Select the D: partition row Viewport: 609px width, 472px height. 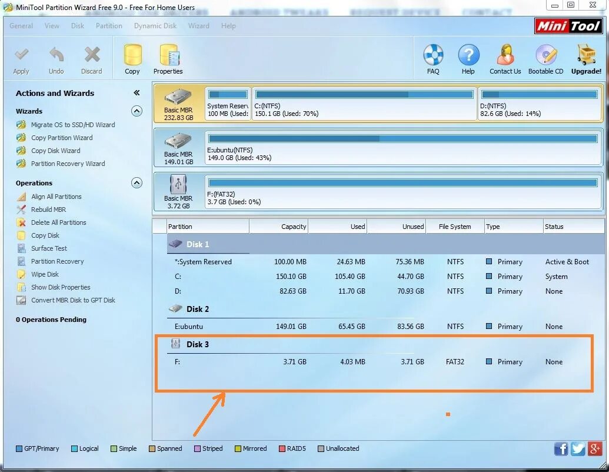385,291
